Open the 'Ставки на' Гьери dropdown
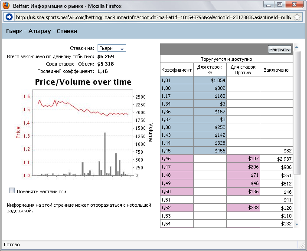 [x=111, y=48]
